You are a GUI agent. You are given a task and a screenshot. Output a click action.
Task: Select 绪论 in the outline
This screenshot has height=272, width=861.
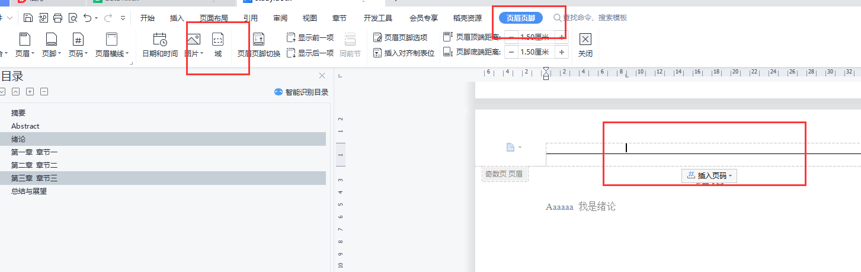click(163, 139)
